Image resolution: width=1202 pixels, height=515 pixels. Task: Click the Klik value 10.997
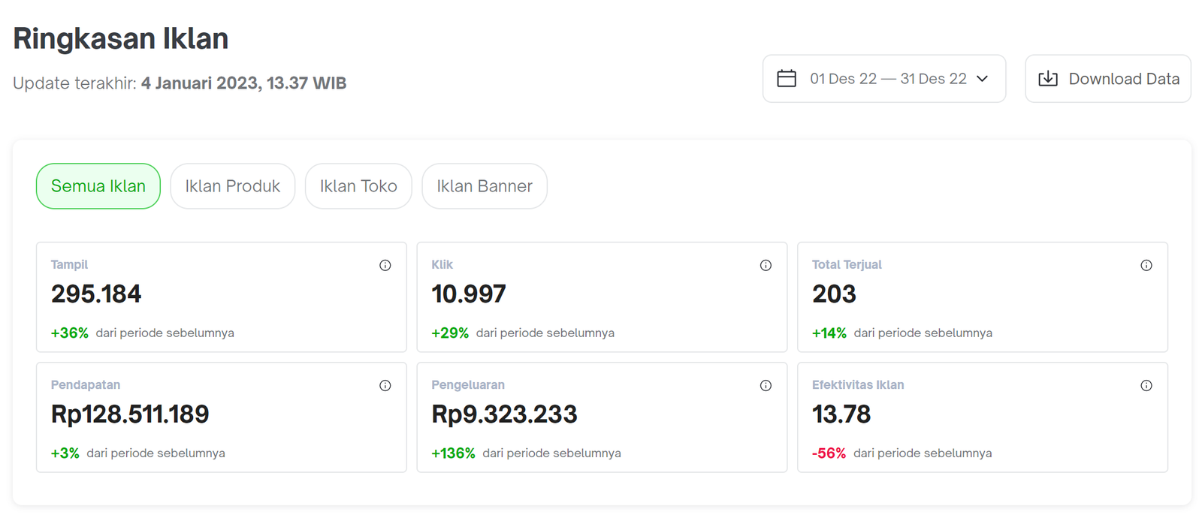coord(469,294)
